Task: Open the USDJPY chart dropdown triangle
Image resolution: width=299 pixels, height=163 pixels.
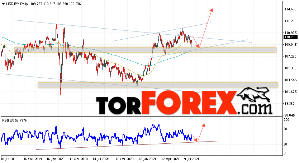Action: tap(3, 4)
